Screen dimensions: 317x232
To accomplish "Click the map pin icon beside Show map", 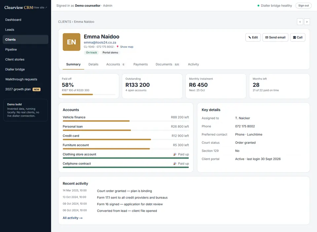I will coord(118,47).
